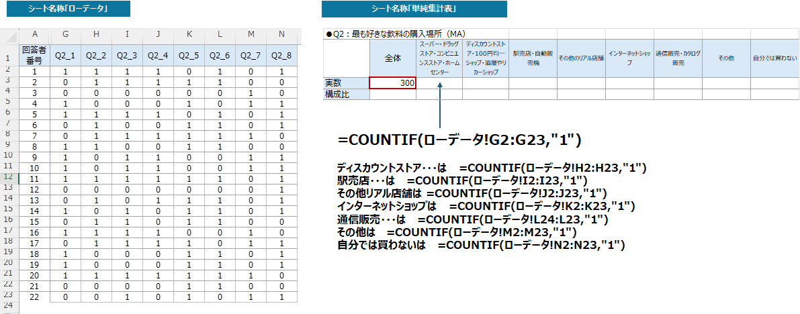The height and width of the screenshot is (314, 800).
Task: Select column header H
Action: pos(97,34)
